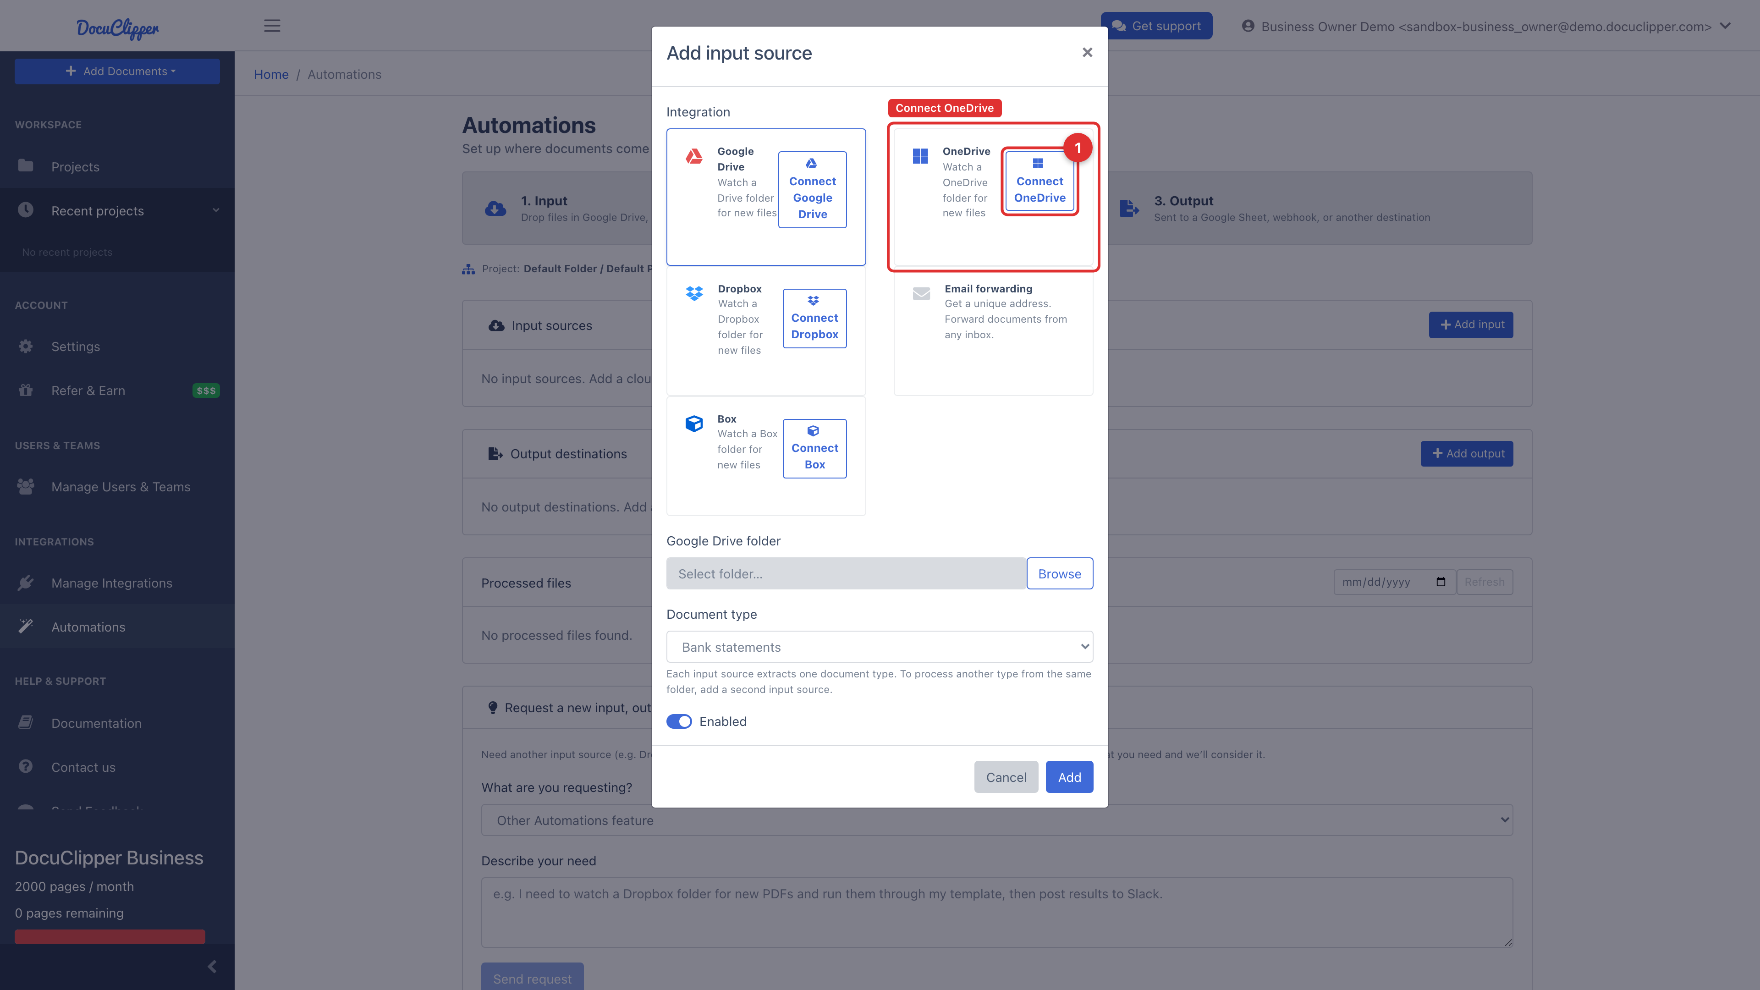Open the hamburger menu icon

pyautogui.click(x=272, y=26)
